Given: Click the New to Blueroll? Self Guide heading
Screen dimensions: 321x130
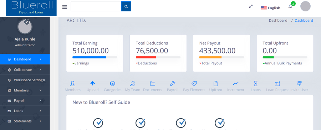Looking at the screenshot, I should (x=101, y=102).
